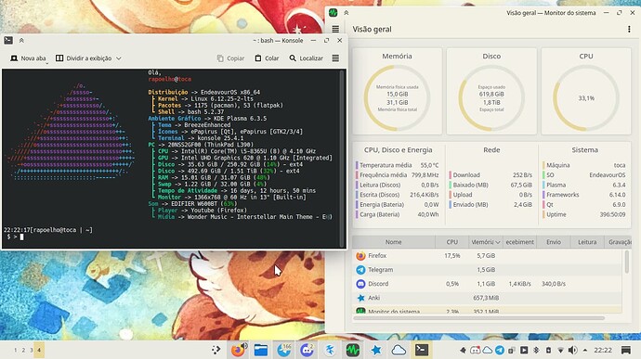Screen dimensions: 641x359
Task: Select the Firefox row in the process list
Action: [488, 256]
